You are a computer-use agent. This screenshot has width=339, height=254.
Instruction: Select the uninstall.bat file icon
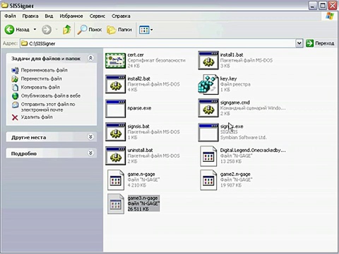click(x=116, y=156)
